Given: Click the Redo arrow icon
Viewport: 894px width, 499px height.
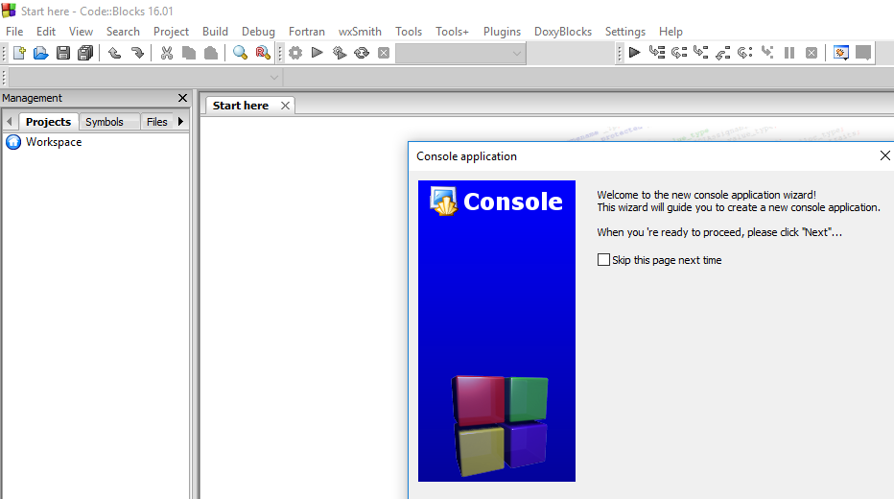Looking at the screenshot, I should tap(137, 53).
